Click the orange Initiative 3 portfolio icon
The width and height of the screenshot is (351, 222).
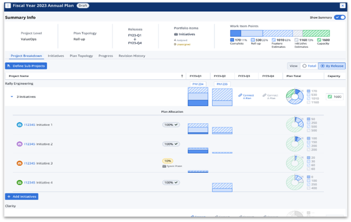[x=20, y=163]
